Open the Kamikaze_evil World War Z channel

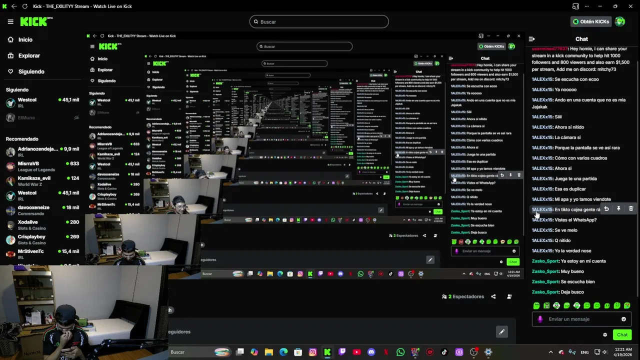(42, 180)
